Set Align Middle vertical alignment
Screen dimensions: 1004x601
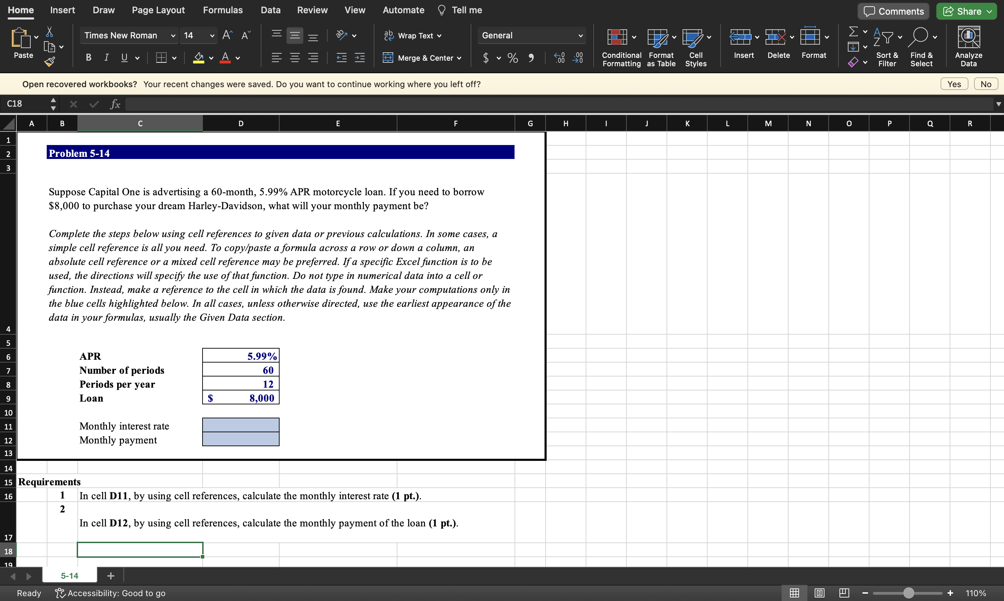295,35
